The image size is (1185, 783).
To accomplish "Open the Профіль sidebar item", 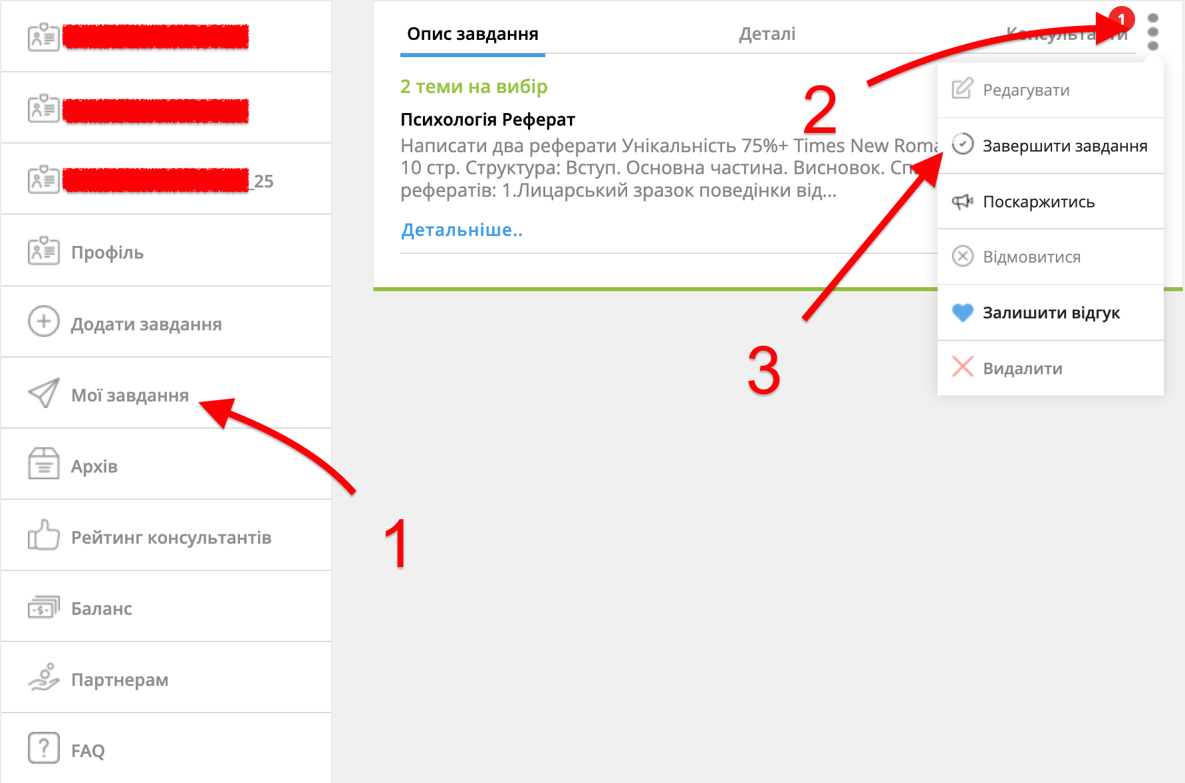I will tap(166, 252).
